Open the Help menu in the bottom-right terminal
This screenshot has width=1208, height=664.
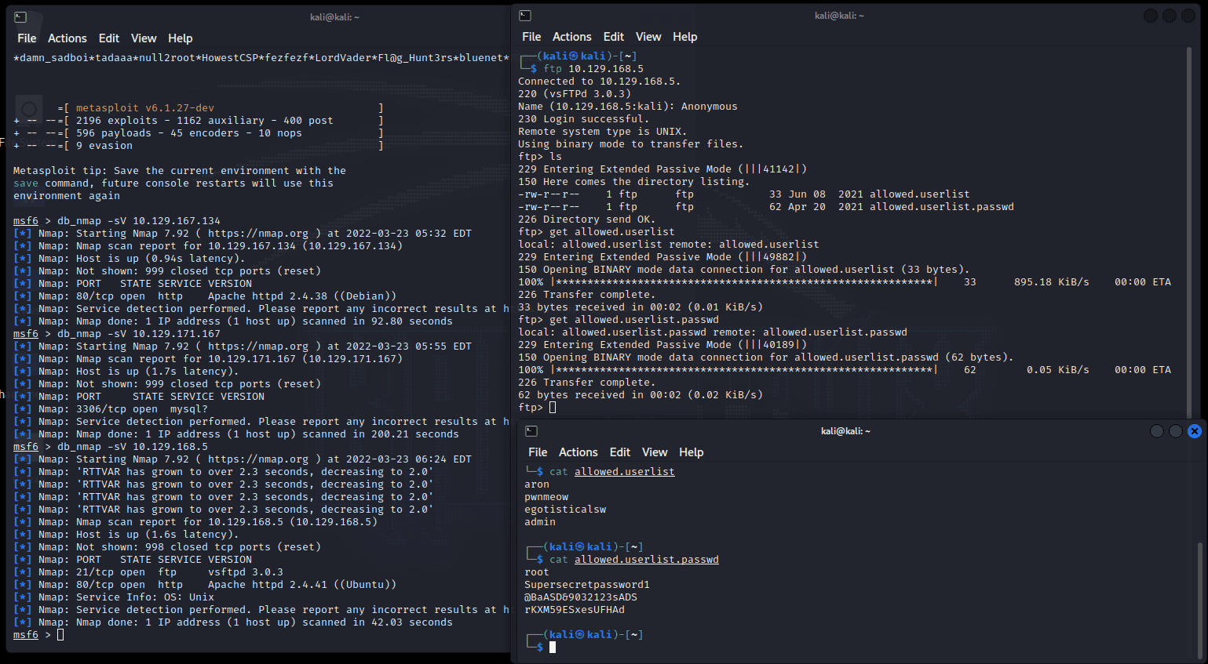(x=691, y=452)
